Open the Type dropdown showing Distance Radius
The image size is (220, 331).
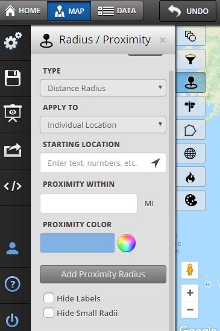(103, 88)
